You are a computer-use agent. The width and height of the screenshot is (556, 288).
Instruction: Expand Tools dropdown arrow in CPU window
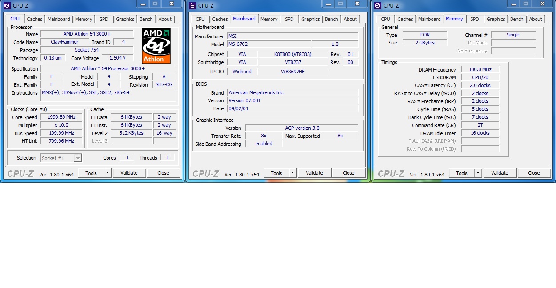pyautogui.click(x=108, y=173)
